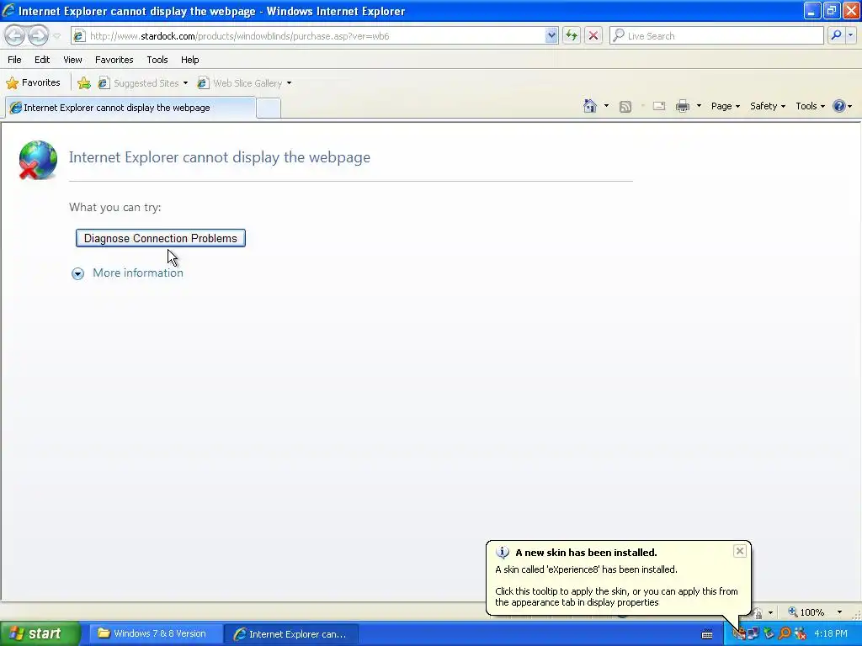Open the Edit menu
Viewport: 862px width, 646px height.
click(42, 60)
